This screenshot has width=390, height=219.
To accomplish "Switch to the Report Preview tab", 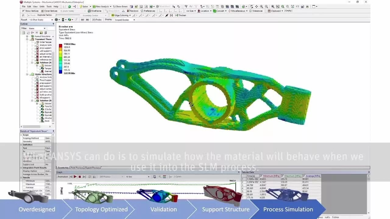I will [92, 168].
